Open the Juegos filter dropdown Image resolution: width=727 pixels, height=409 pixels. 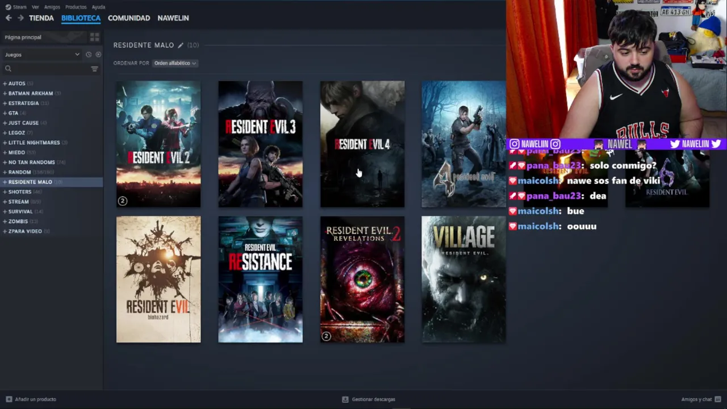click(x=42, y=55)
